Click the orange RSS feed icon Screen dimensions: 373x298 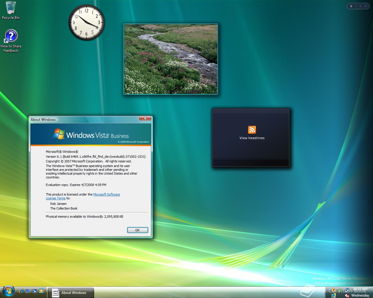click(x=252, y=130)
